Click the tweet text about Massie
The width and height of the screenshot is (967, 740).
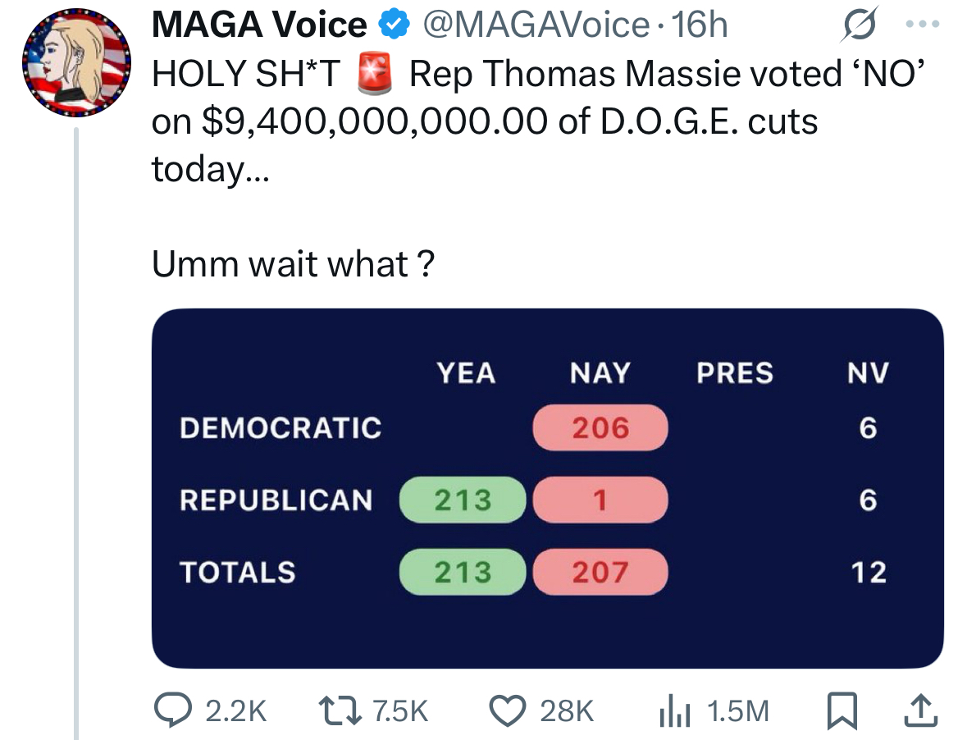538,121
